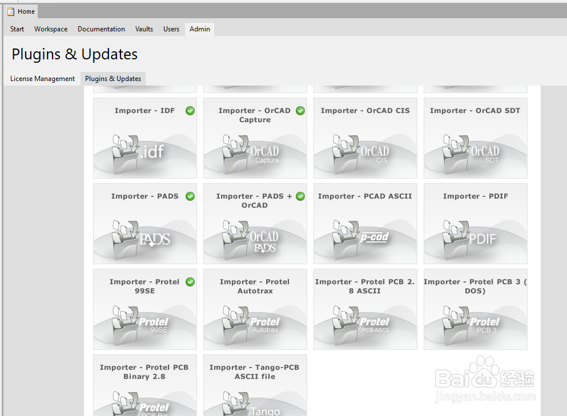
Task: Click the Protel Autotrax importer icon
Action: (251, 325)
